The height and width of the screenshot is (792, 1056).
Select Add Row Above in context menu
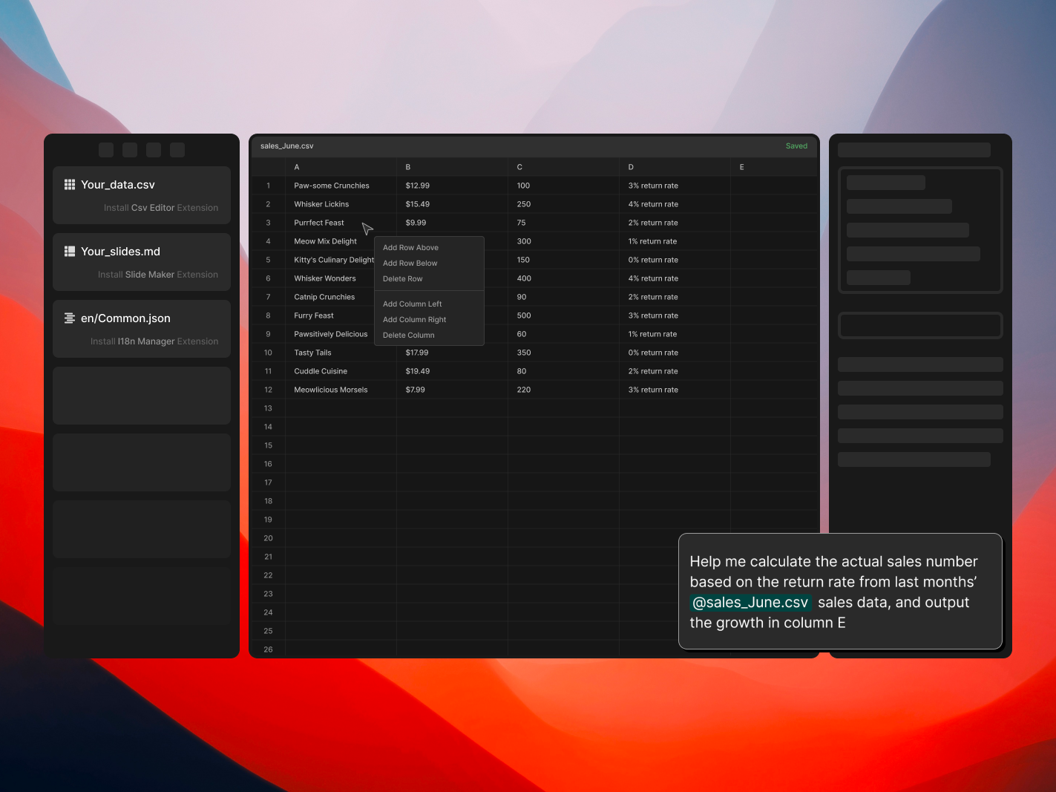410,248
